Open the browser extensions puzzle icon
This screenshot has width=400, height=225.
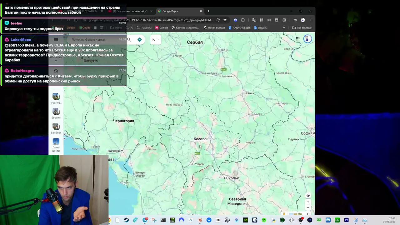[x=243, y=20]
